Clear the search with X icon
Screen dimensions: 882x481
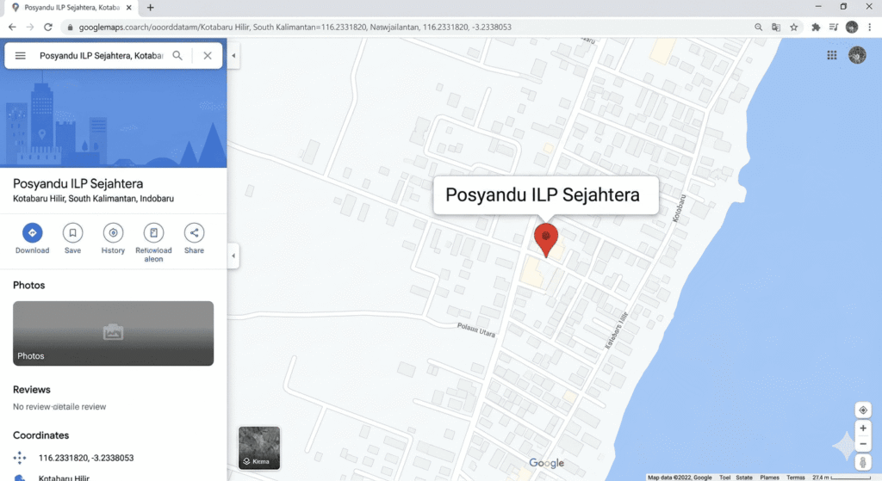(x=208, y=56)
